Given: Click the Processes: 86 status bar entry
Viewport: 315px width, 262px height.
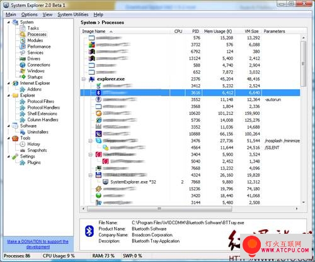Looking at the screenshot, I should 17,256.
